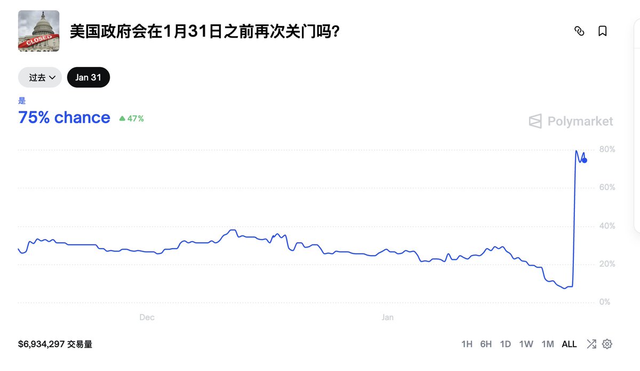Click the blue endpoint dot on chart
The image size is (640, 371).
pos(585,160)
